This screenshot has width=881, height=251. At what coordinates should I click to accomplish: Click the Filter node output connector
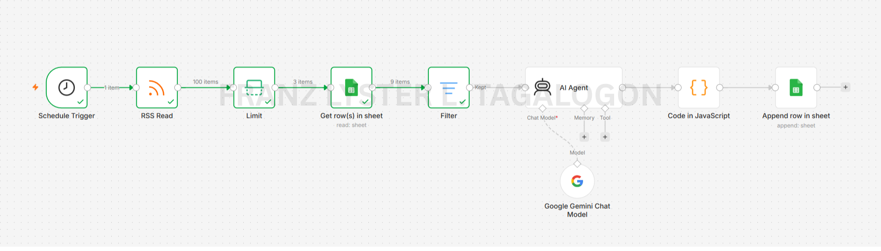coord(470,87)
